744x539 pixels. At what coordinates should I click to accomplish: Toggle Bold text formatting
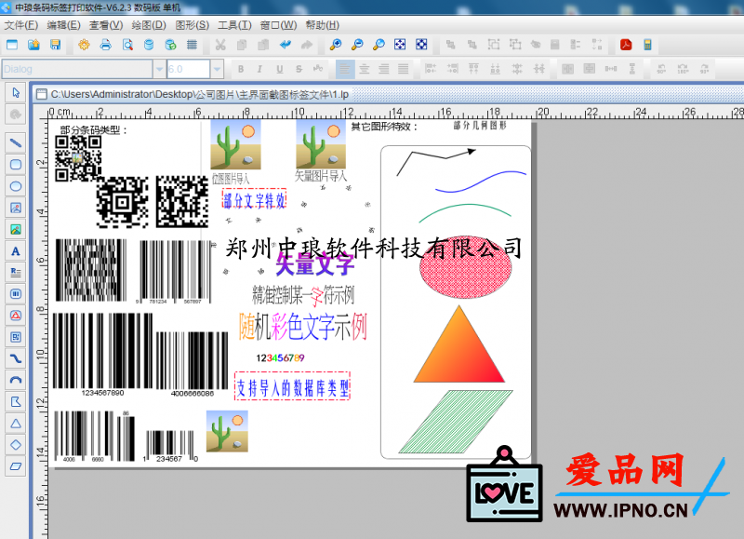(241, 69)
